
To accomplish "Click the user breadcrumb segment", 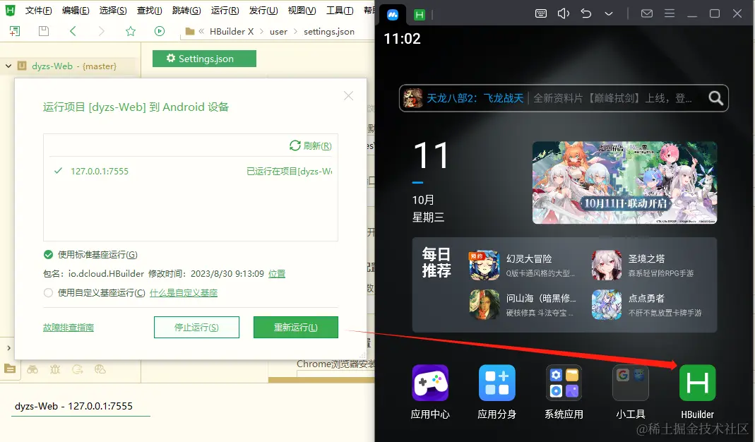I will point(278,32).
